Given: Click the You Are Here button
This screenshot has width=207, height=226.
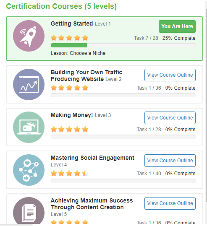Looking at the screenshot, I should click(x=177, y=26).
